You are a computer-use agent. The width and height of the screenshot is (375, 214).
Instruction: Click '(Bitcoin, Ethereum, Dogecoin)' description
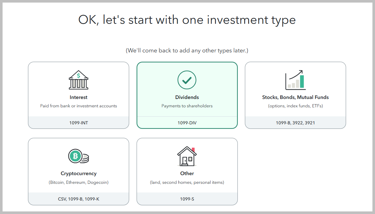click(78, 183)
